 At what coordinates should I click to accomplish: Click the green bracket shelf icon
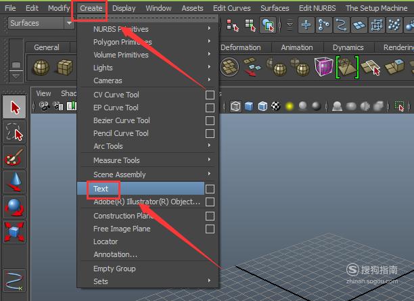pyautogui.click(x=347, y=67)
